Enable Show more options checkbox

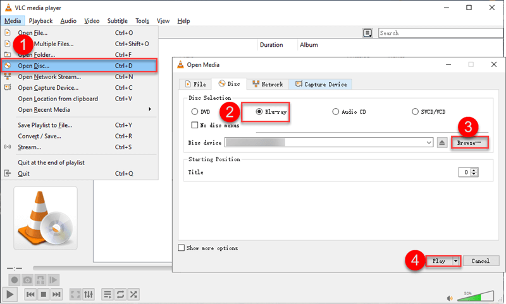(x=182, y=248)
